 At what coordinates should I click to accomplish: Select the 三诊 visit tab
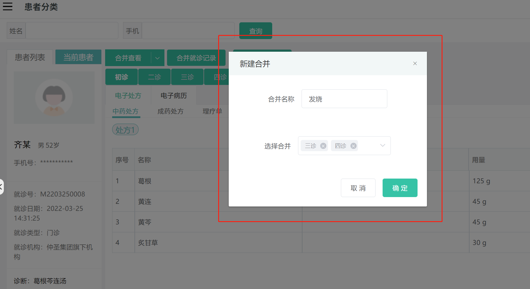187,77
